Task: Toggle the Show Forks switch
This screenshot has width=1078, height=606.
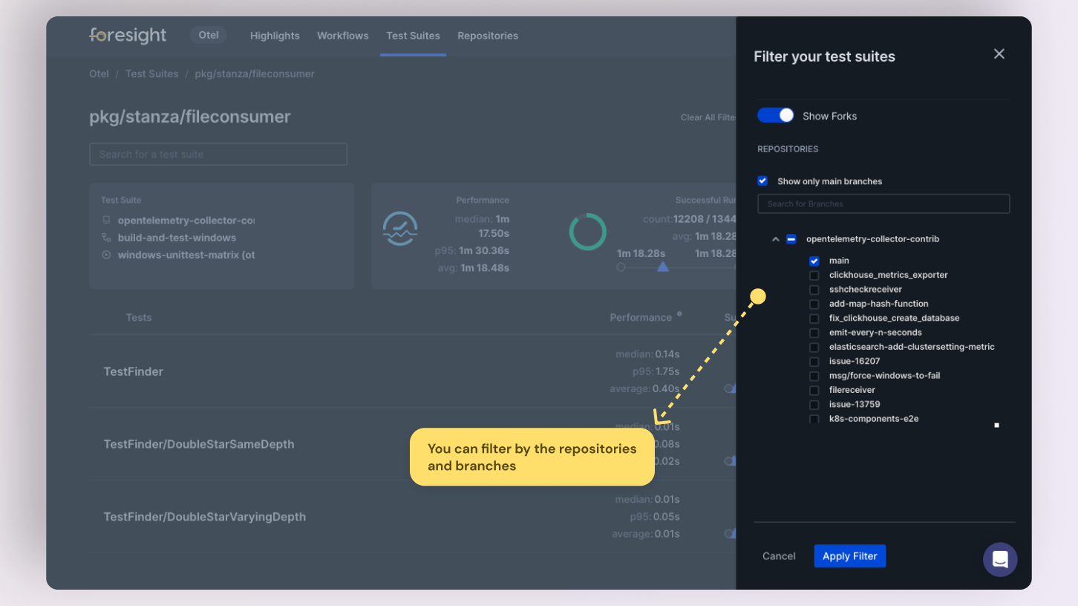Action: coord(776,116)
